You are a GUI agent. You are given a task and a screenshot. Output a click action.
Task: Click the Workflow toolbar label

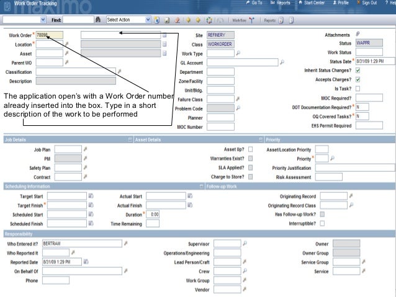(239, 20)
